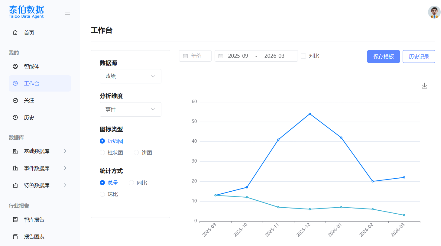Click the 历史 clock icon in sidebar

pyautogui.click(x=15, y=118)
